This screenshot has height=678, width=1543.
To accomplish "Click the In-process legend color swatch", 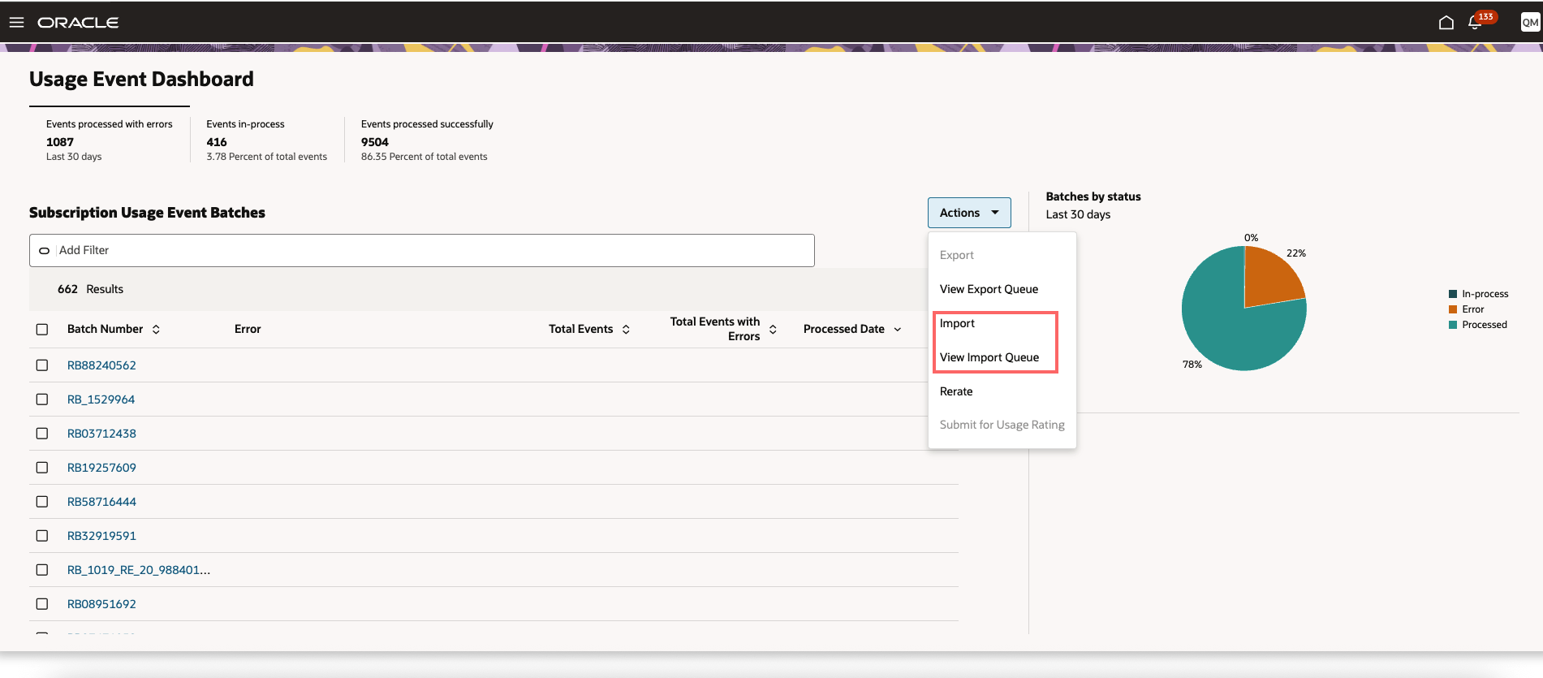I will (x=1453, y=294).
